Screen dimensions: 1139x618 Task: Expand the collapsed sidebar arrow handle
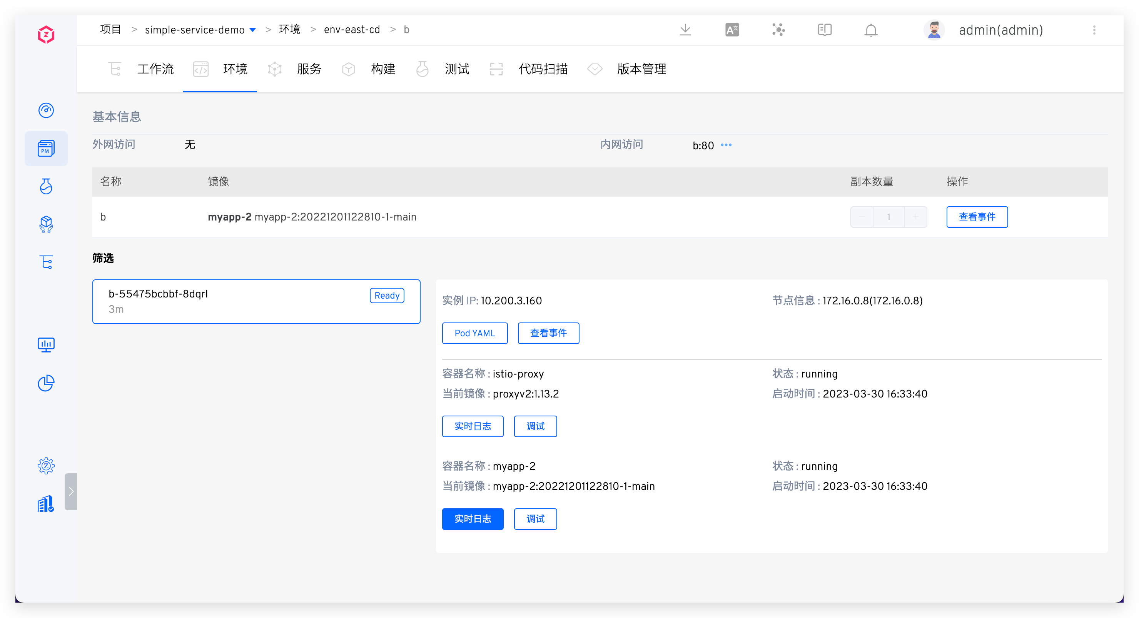point(71,491)
